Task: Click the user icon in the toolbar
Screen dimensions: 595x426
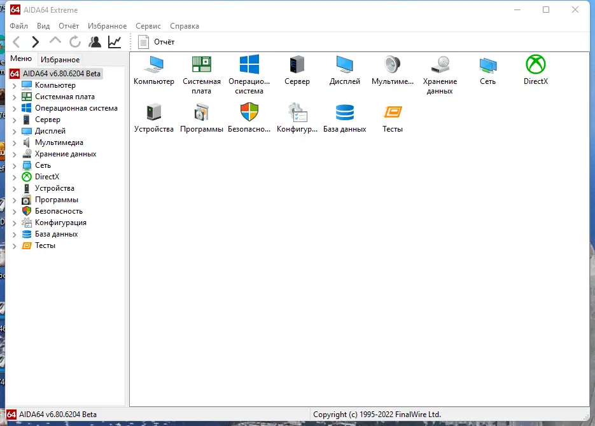Action: pyautogui.click(x=95, y=42)
